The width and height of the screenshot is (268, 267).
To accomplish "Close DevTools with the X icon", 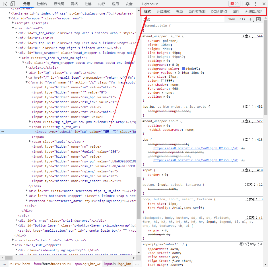I will (264, 4).
